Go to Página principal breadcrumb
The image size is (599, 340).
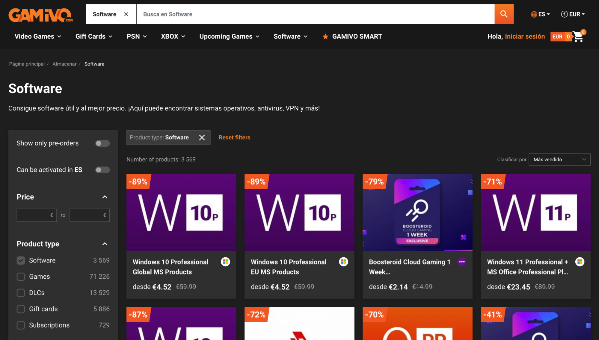pos(27,64)
